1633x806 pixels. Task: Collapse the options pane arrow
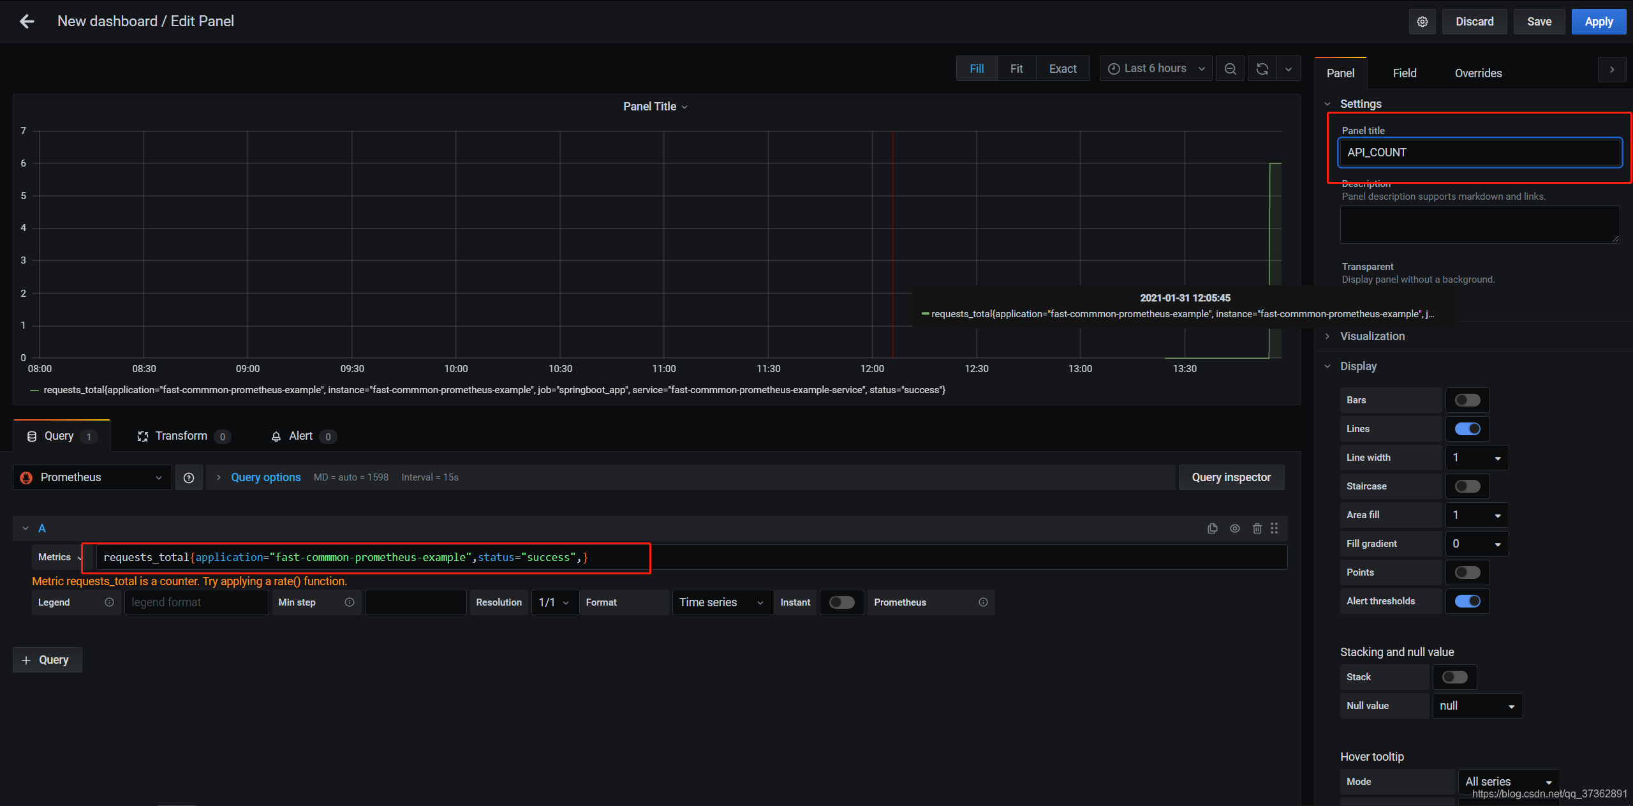coord(1612,70)
